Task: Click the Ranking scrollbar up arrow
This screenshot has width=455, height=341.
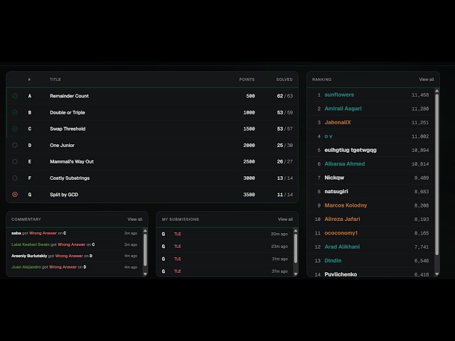Action: point(437,91)
